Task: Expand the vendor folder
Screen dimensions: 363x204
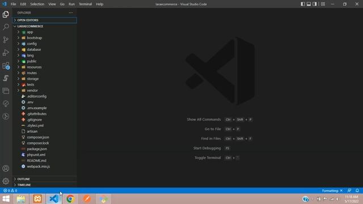Action: click(44, 91)
